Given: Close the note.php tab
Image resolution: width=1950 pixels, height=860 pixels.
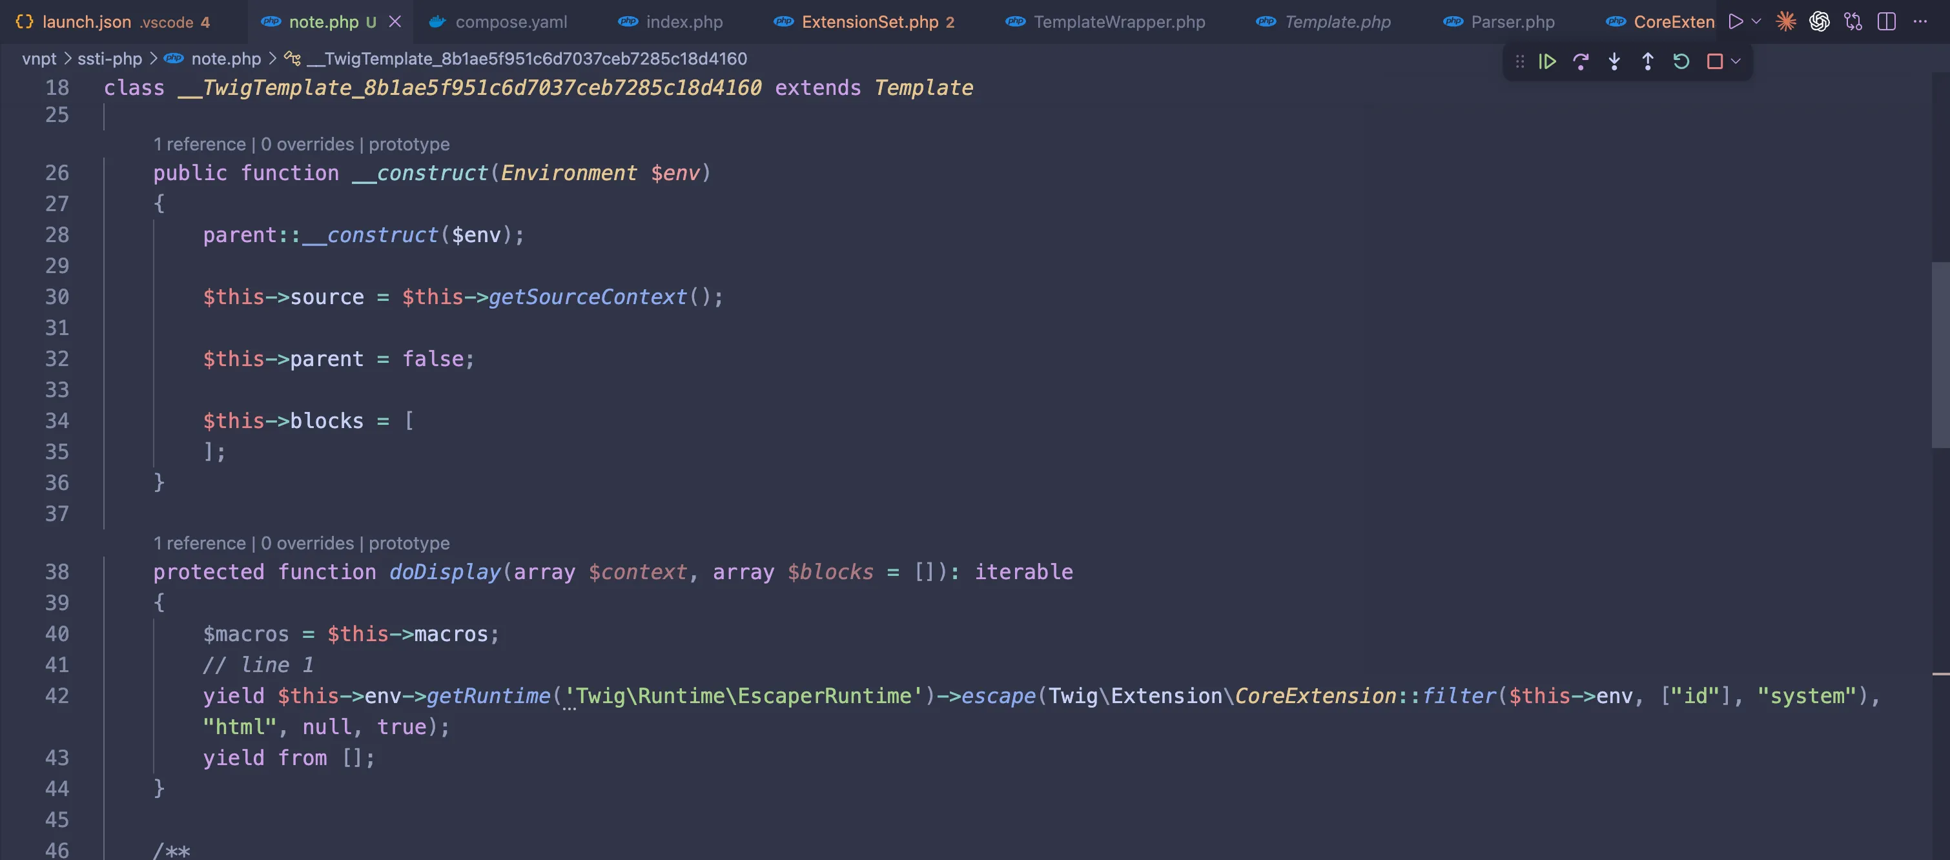Looking at the screenshot, I should (x=395, y=22).
